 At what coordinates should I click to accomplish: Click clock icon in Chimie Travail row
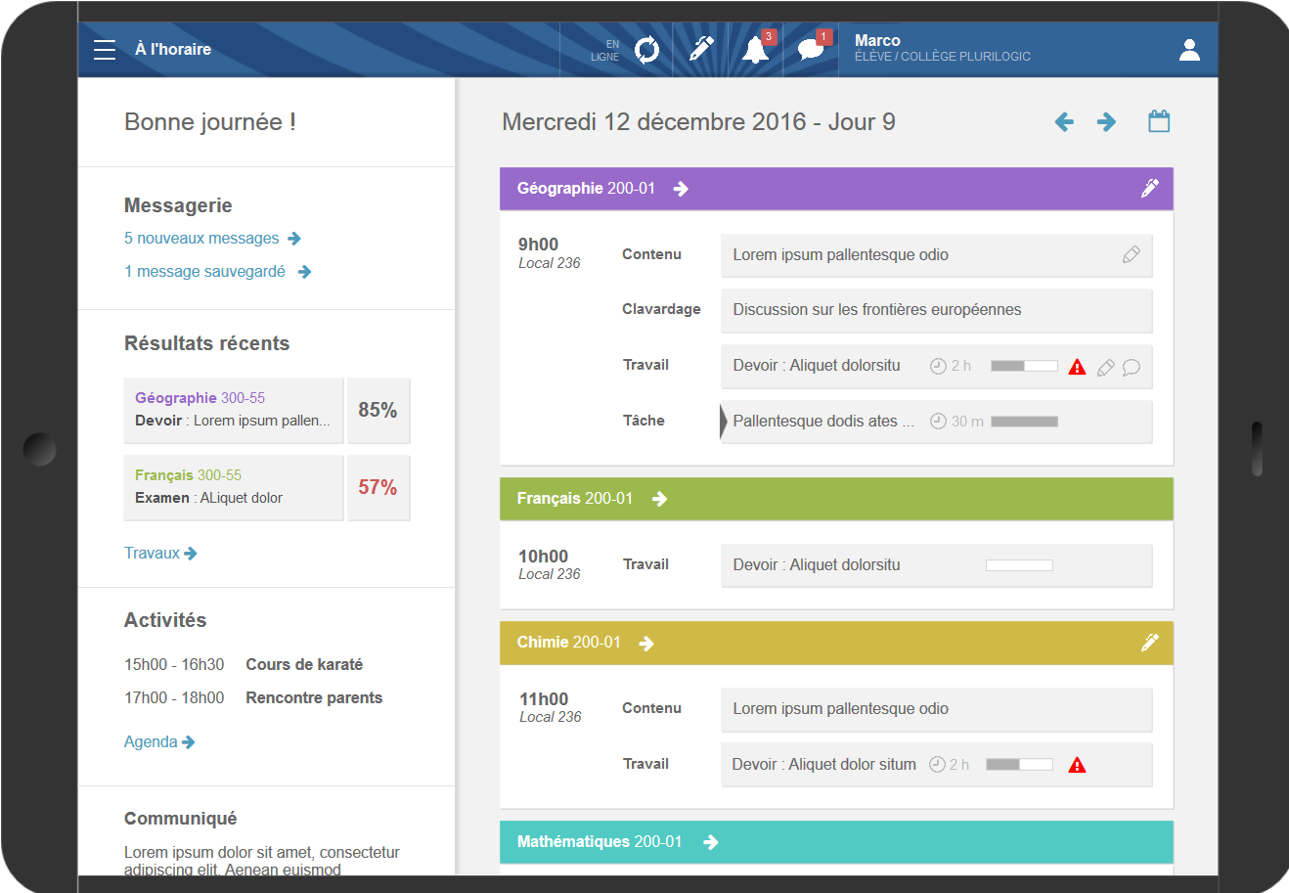[x=937, y=765]
